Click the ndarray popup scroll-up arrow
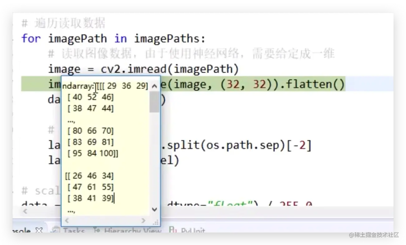406x245 pixels. [x=154, y=86]
